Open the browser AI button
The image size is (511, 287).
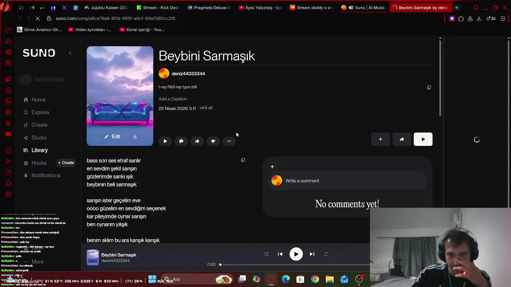[491, 18]
